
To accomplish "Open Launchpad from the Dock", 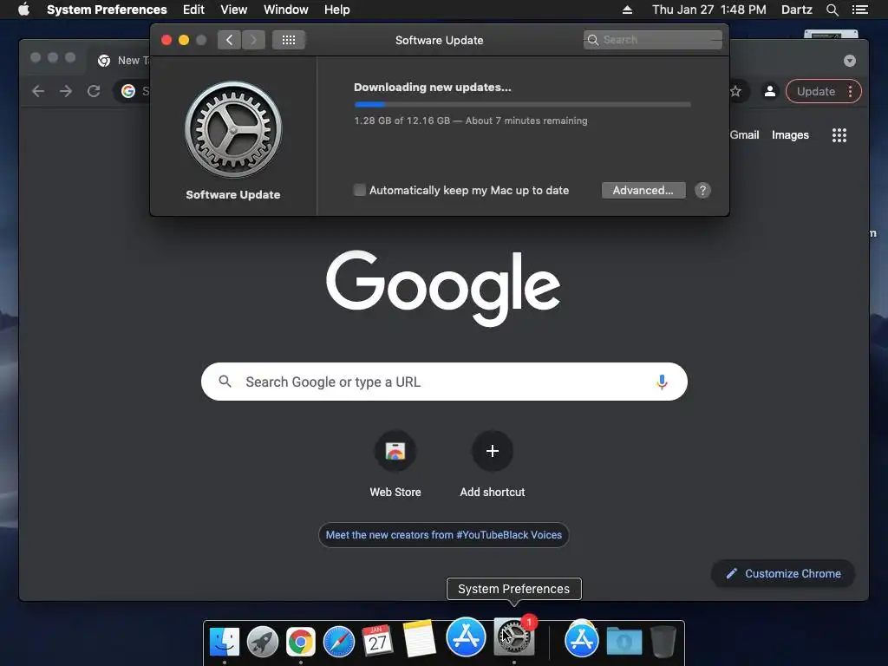I will coord(262,642).
